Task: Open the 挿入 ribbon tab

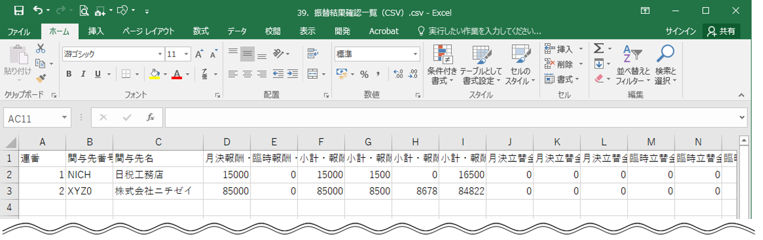Action: coord(96,31)
